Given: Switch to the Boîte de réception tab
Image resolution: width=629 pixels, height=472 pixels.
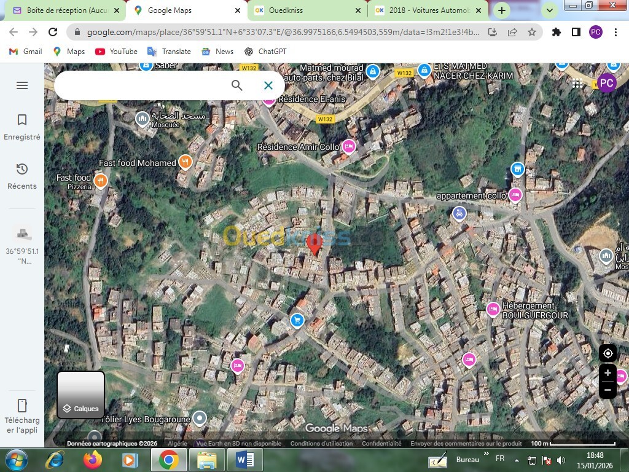Looking at the screenshot, I should pos(65,10).
